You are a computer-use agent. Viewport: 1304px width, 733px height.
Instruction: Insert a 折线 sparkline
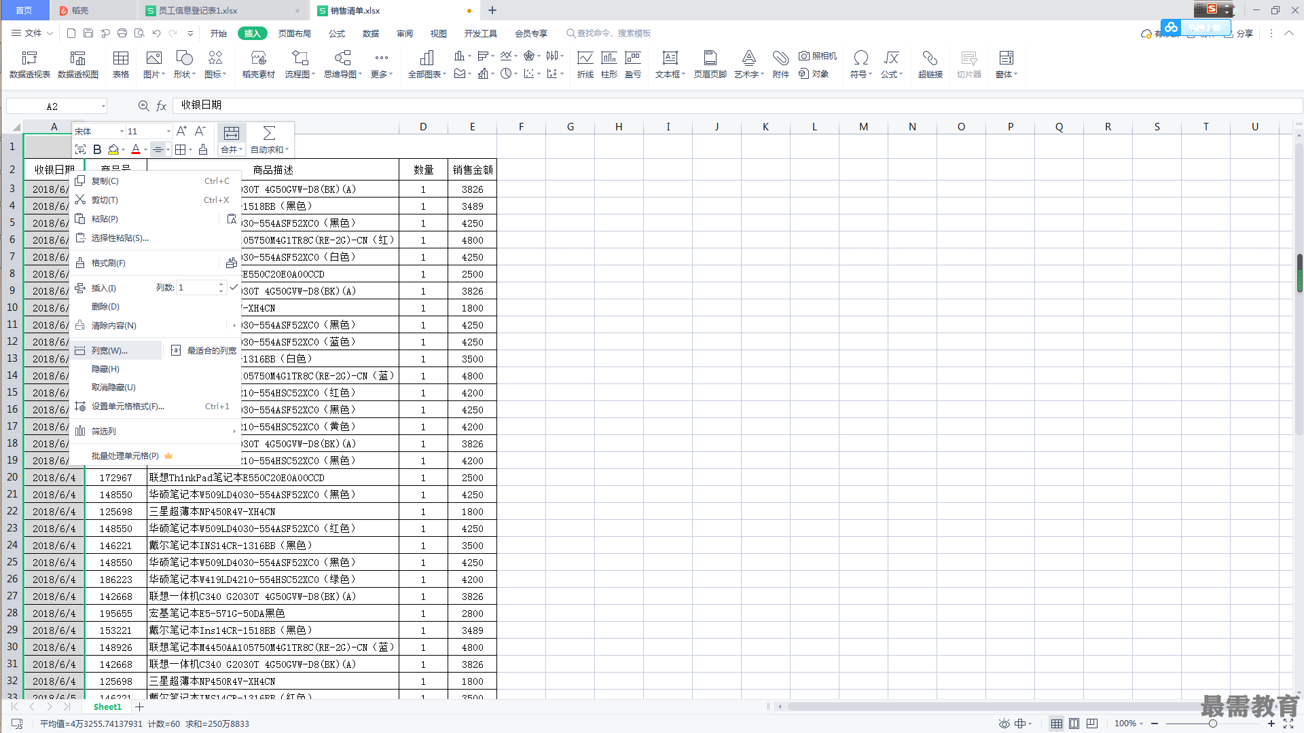click(585, 64)
